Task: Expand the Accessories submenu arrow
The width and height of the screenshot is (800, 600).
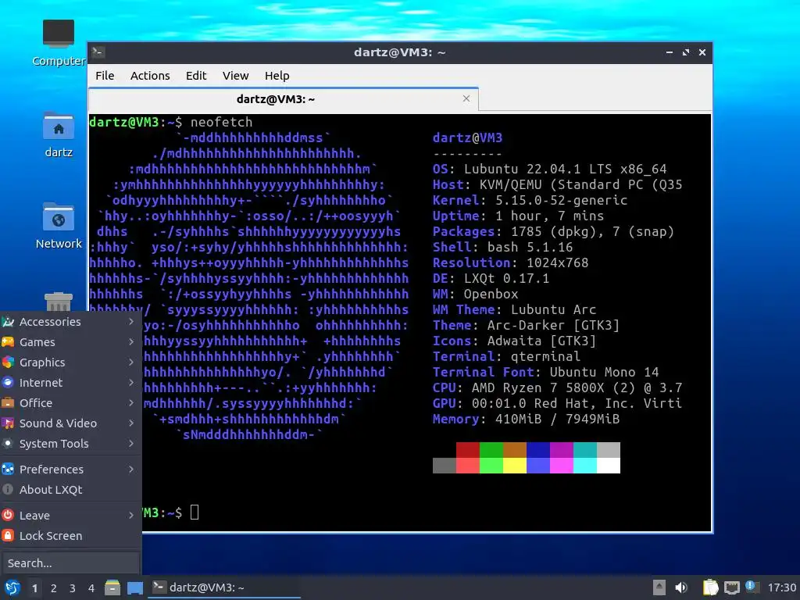Action: click(x=131, y=321)
